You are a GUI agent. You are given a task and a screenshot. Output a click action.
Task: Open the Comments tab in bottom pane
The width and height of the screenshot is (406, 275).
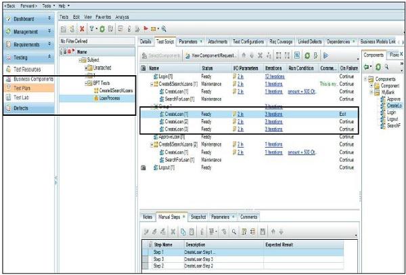point(248,217)
